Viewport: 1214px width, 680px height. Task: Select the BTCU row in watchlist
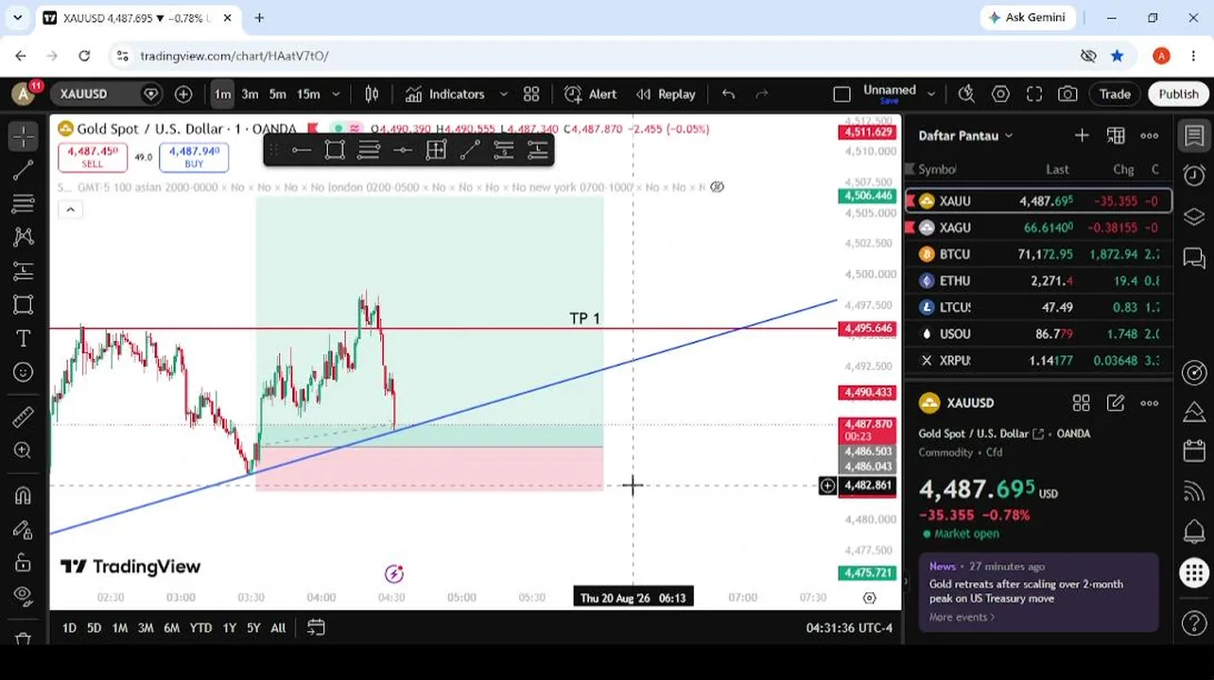[1038, 254]
